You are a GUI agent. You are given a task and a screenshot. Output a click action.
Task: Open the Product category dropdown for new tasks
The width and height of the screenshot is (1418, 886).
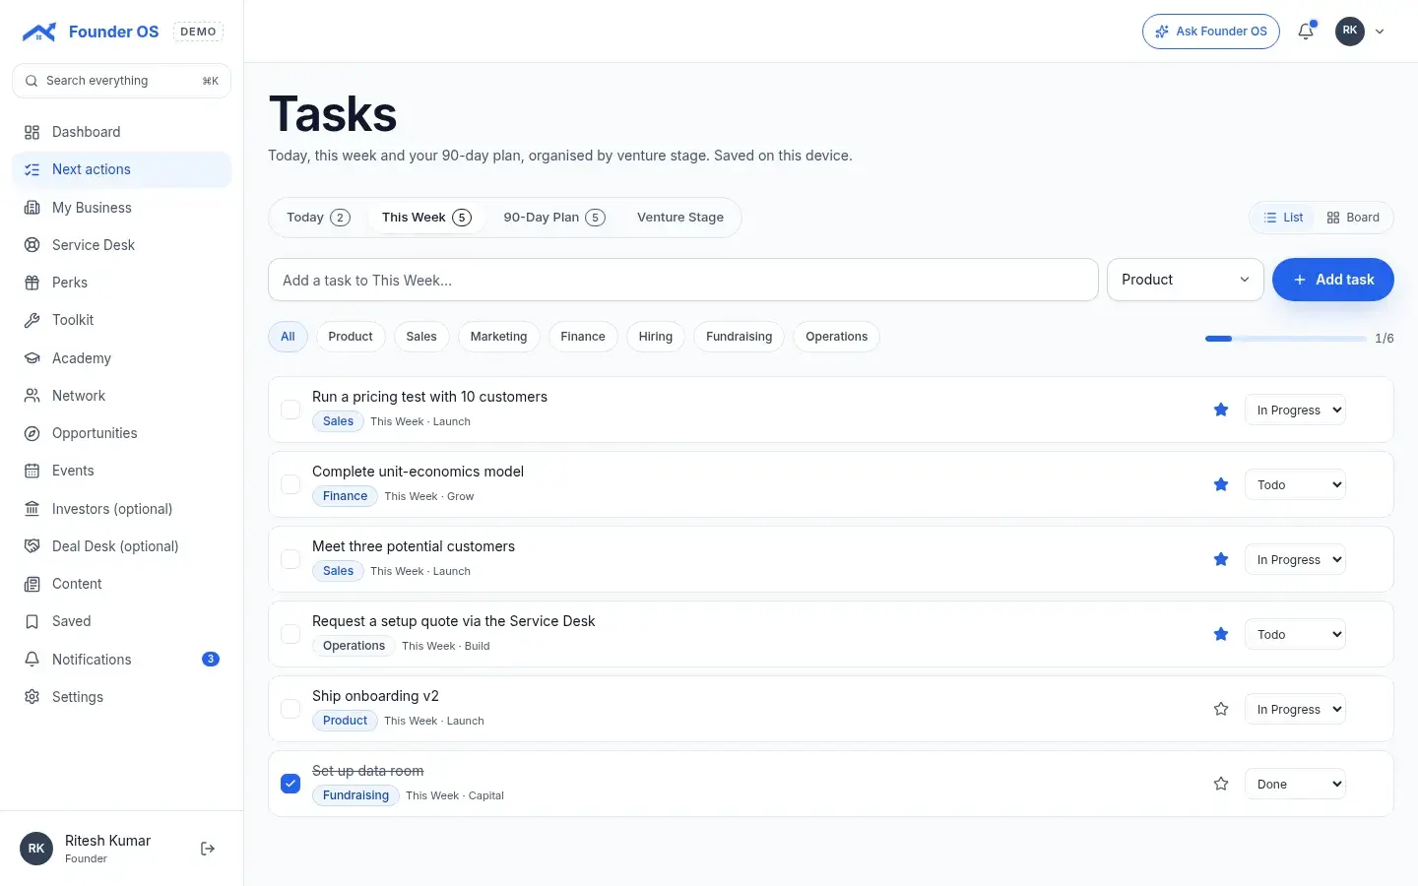coord(1186,280)
